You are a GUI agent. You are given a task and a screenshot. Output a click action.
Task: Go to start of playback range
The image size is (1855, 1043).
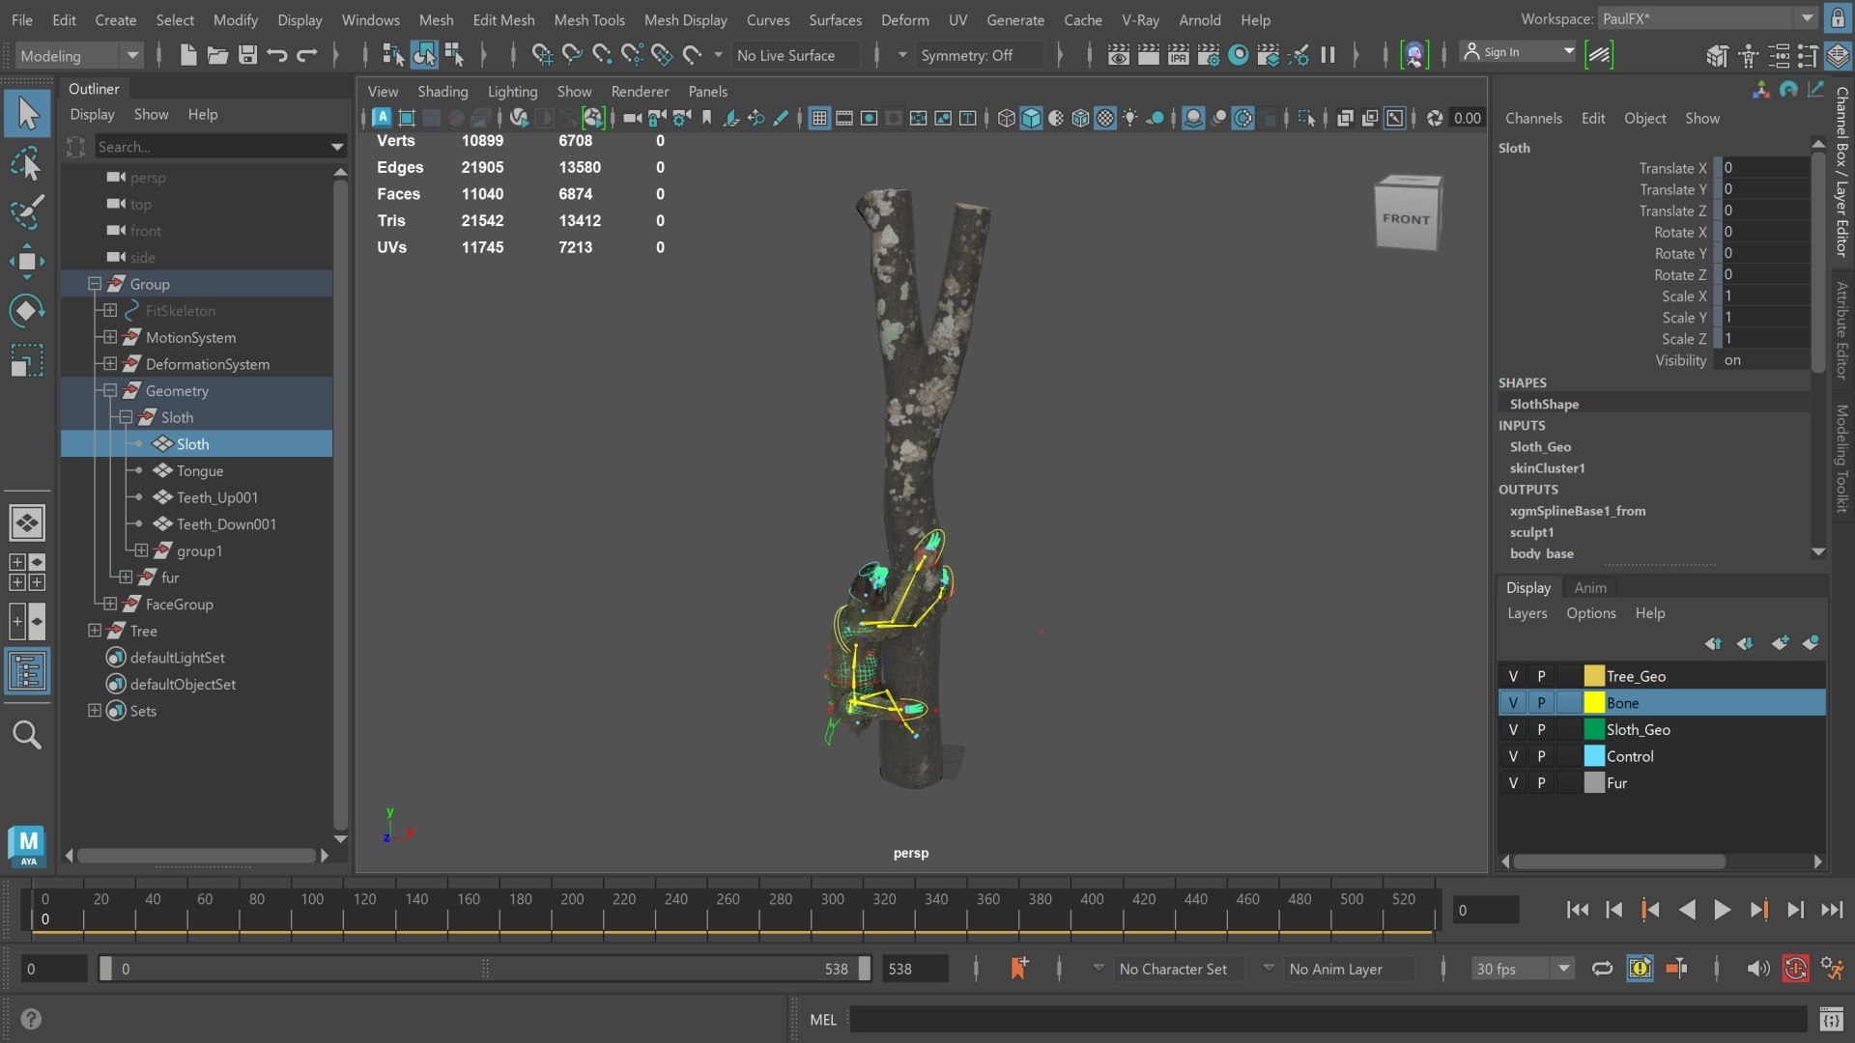pos(1577,910)
